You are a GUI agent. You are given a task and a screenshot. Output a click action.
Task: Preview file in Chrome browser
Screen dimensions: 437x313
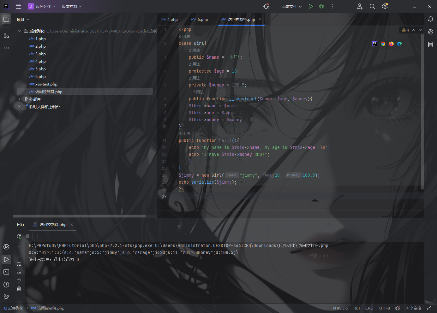[383, 44]
